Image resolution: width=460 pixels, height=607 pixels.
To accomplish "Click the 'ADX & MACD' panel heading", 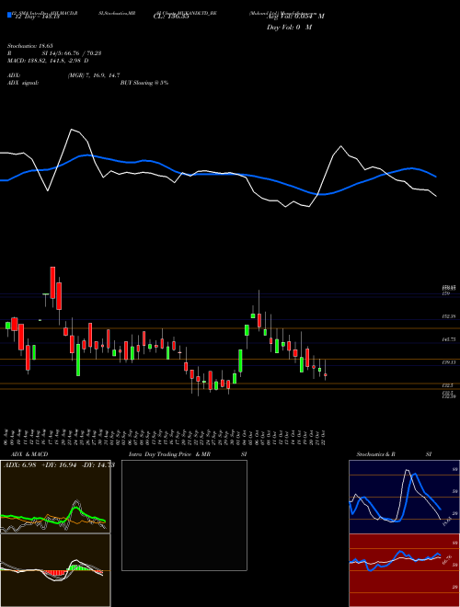I will pos(28,454).
